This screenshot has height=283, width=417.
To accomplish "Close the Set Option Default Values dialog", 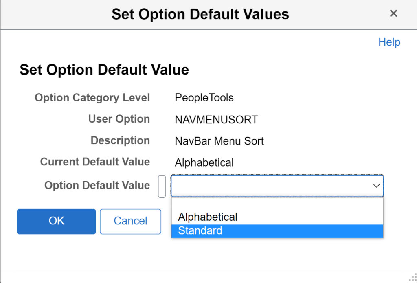I will tap(393, 14).
